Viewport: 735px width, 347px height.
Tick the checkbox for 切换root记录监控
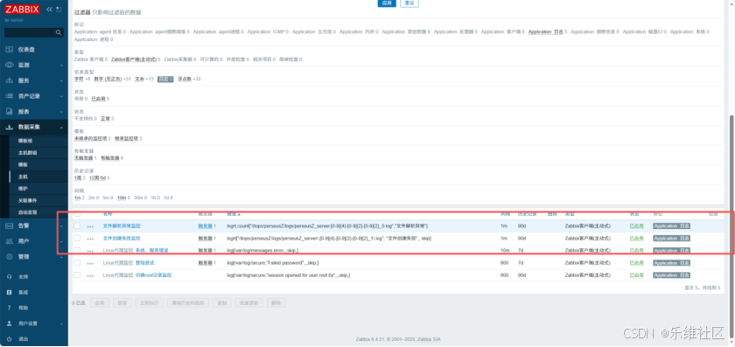[x=77, y=274]
